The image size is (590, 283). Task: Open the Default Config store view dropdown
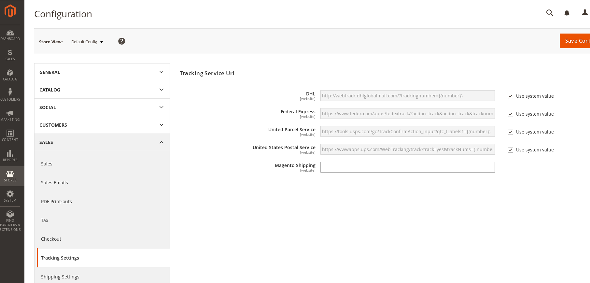point(87,42)
